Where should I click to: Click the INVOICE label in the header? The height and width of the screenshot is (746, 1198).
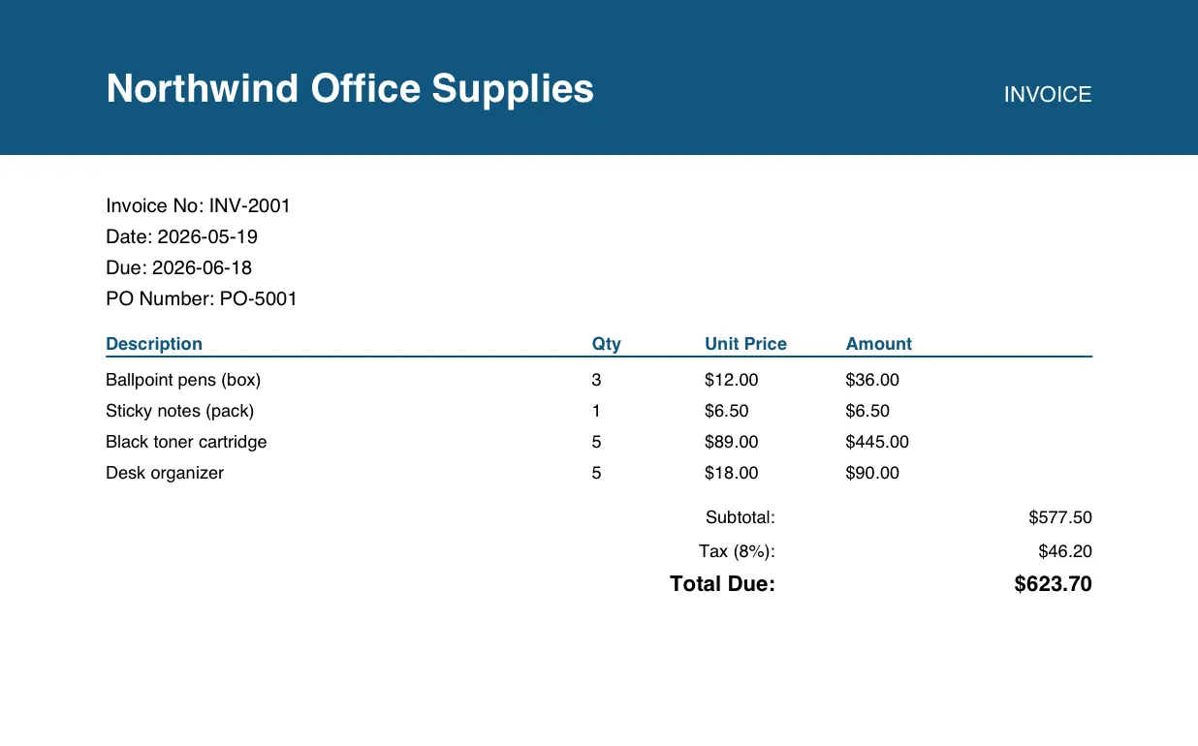(1048, 95)
